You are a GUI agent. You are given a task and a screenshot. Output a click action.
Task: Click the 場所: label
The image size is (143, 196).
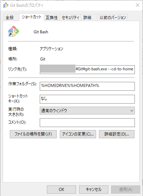point(13,59)
